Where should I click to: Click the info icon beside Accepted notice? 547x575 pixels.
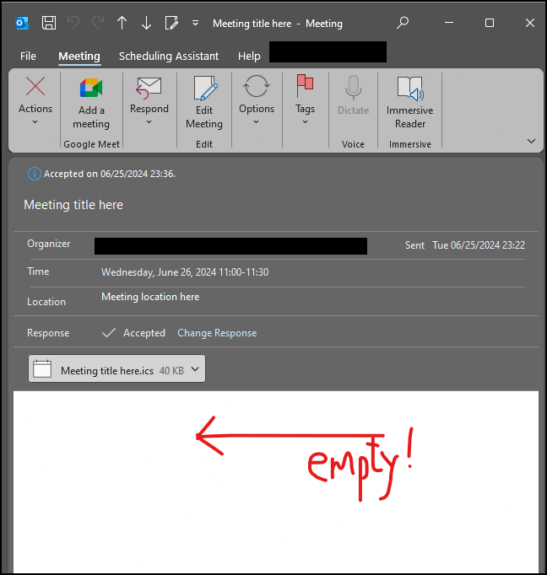pos(34,174)
